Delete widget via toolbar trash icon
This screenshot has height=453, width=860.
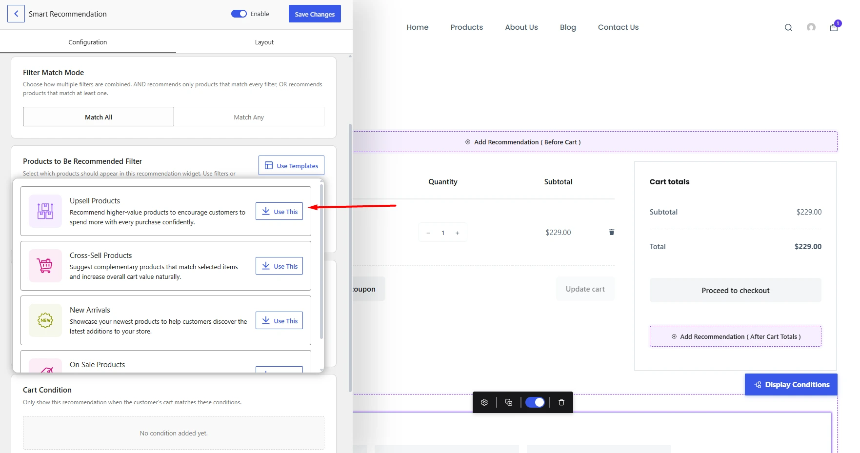(561, 402)
